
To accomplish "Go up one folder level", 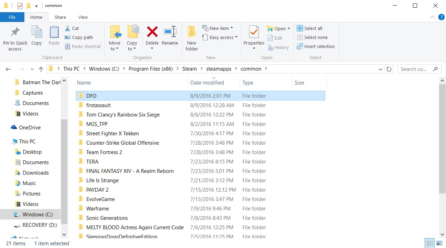I will (x=41, y=69).
